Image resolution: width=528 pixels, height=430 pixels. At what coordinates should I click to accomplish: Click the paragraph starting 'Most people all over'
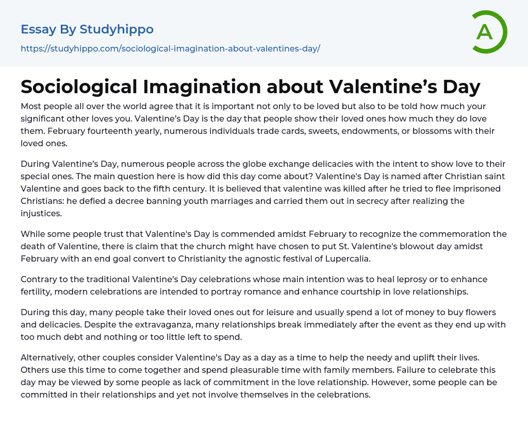pyautogui.click(x=258, y=125)
